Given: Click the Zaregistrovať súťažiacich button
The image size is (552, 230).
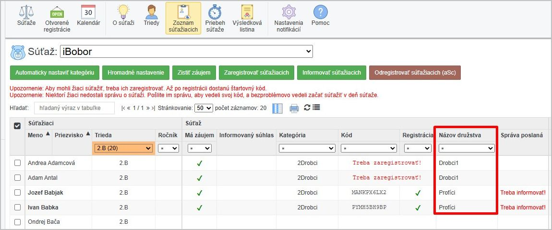Looking at the screenshot, I should coord(256,73).
